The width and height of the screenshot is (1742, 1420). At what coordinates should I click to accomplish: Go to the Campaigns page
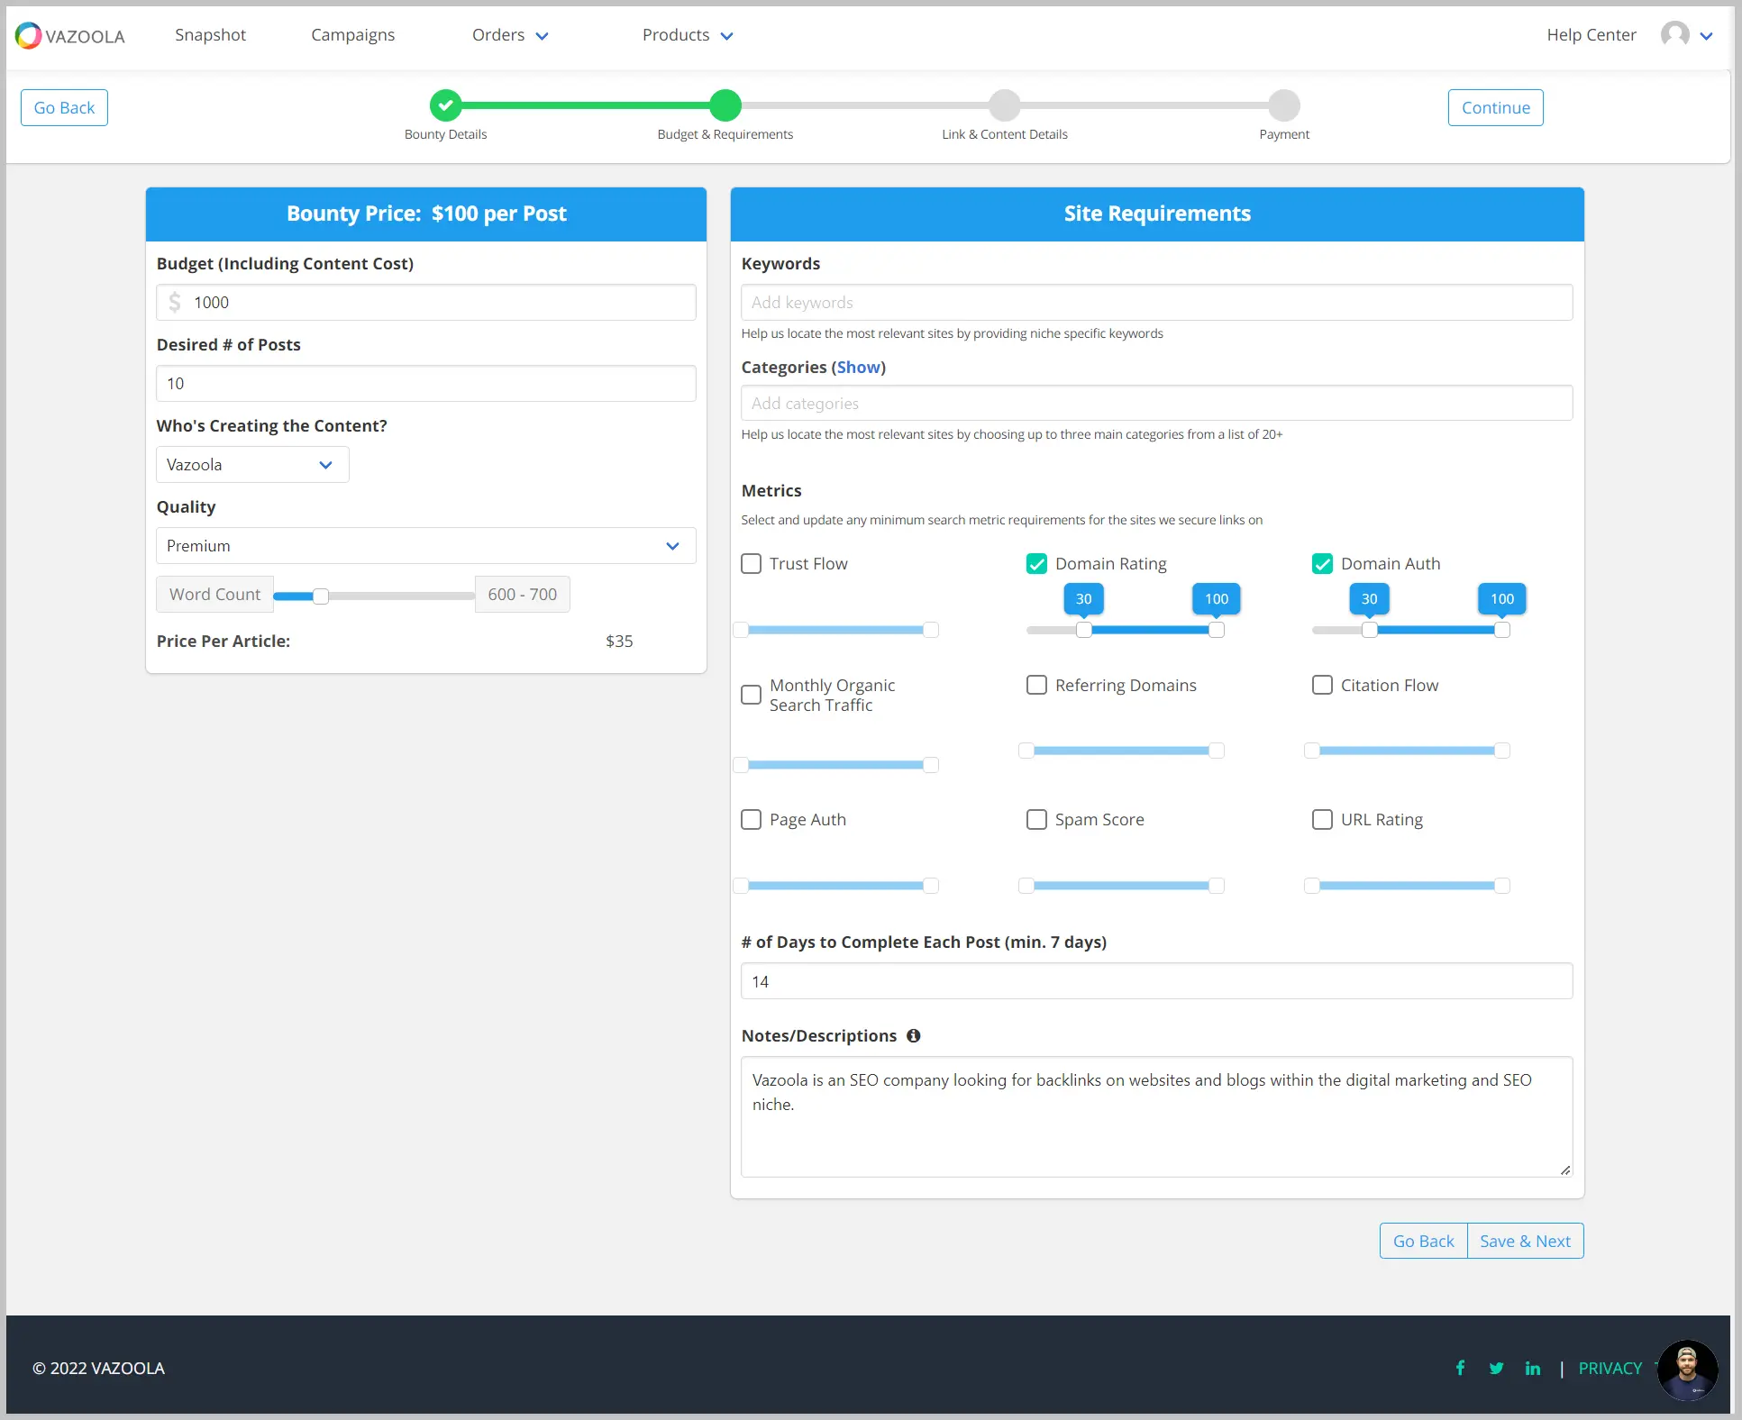click(352, 35)
